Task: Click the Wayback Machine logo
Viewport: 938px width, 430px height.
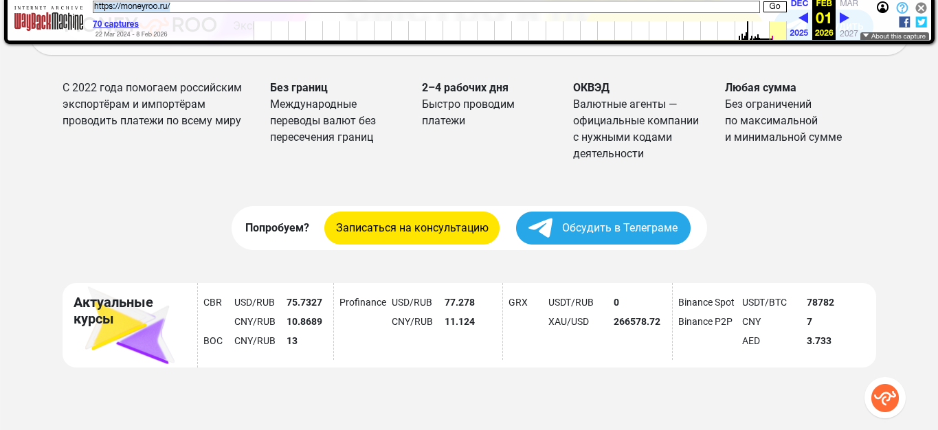Action: pyautogui.click(x=49, y=19)
